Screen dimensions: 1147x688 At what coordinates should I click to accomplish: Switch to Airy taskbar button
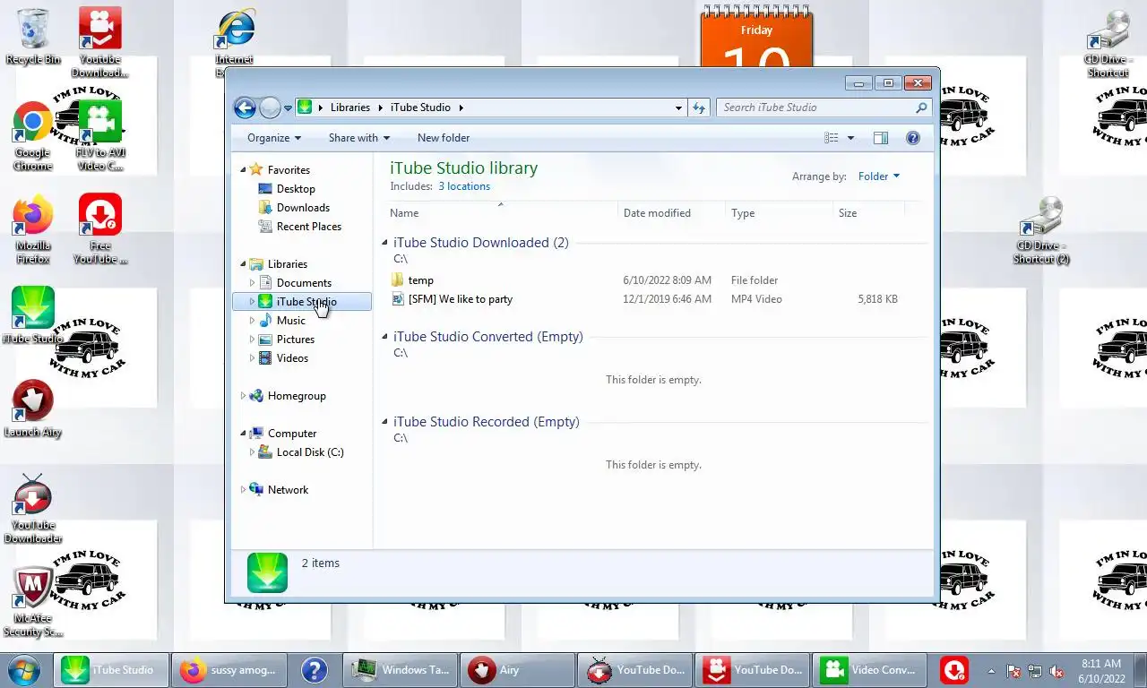517,670
